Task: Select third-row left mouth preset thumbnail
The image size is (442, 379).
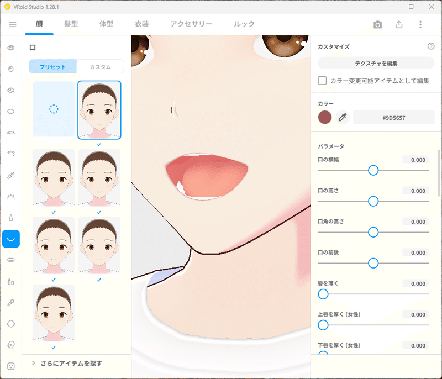Action: pyautogui.click(x=54, y=245)
